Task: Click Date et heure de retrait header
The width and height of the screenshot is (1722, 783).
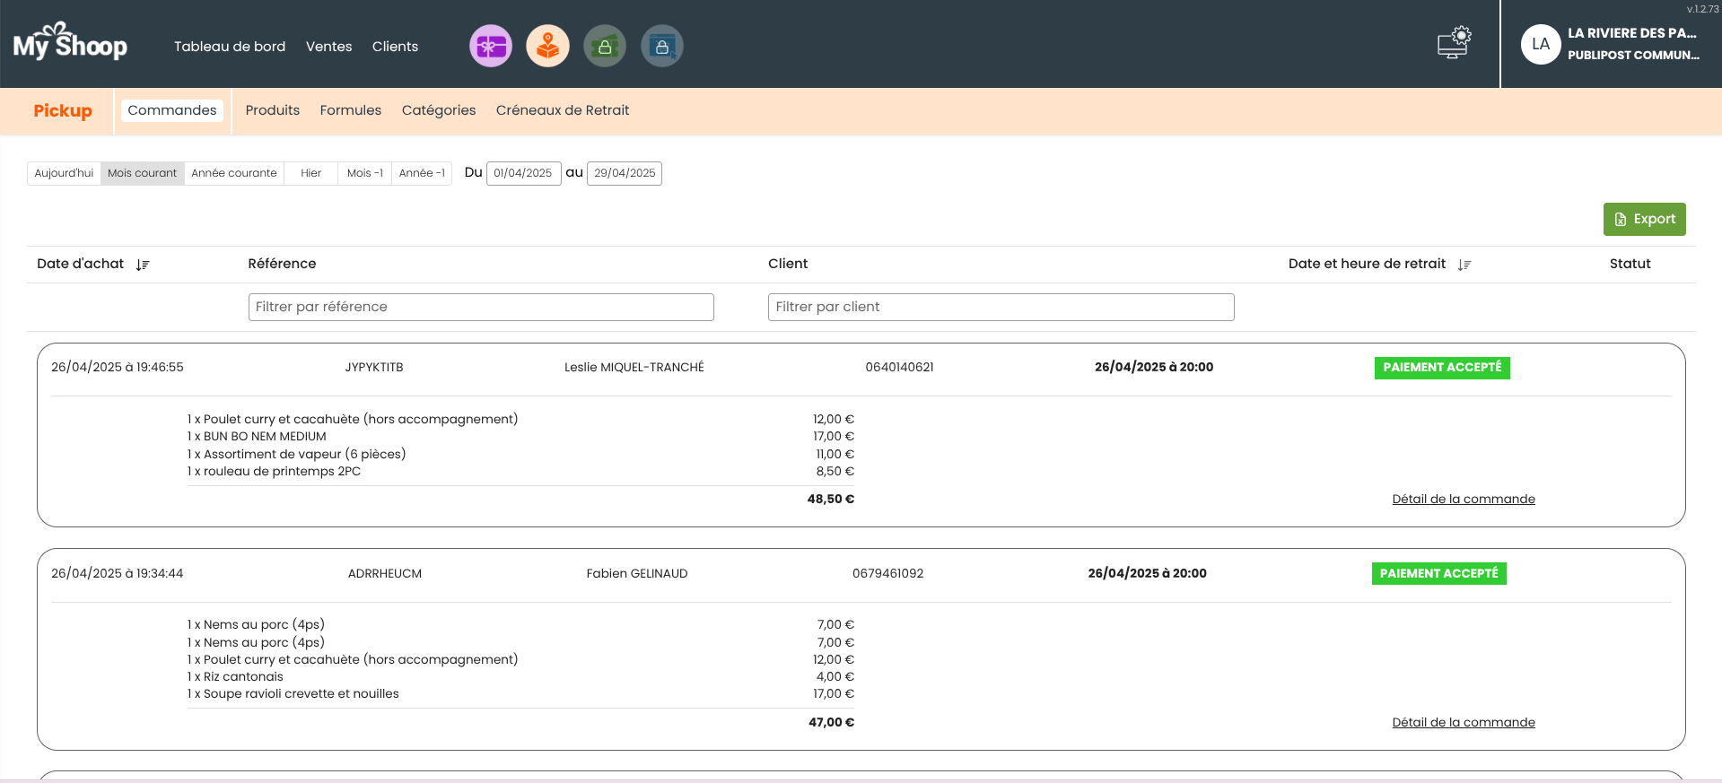Action: [1367, 264]
